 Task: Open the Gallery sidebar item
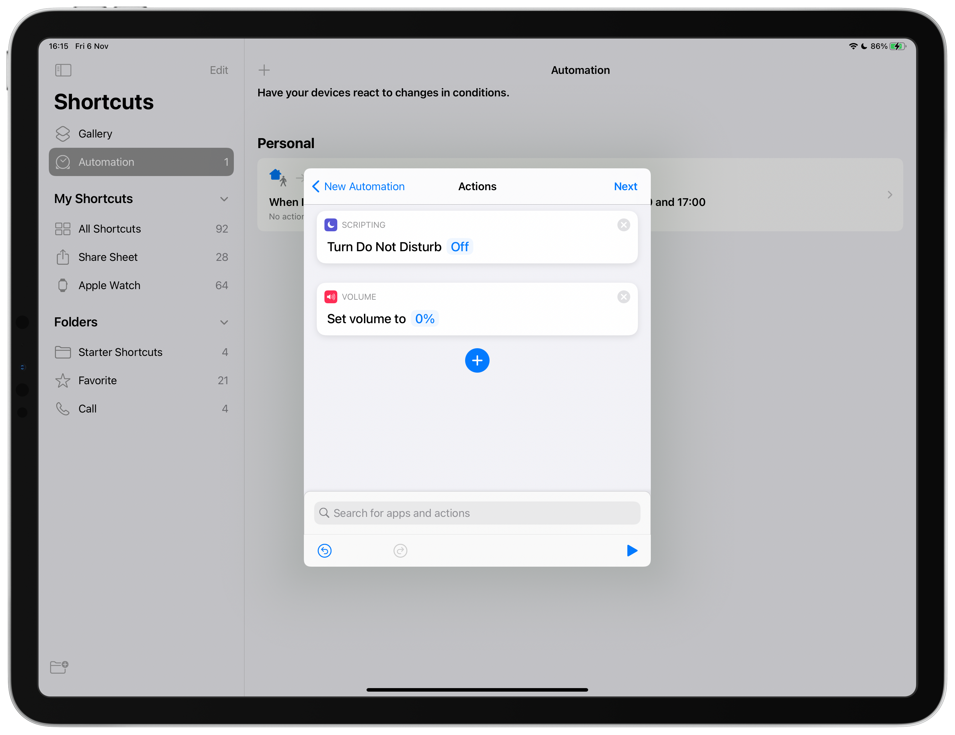coord(95,134)
